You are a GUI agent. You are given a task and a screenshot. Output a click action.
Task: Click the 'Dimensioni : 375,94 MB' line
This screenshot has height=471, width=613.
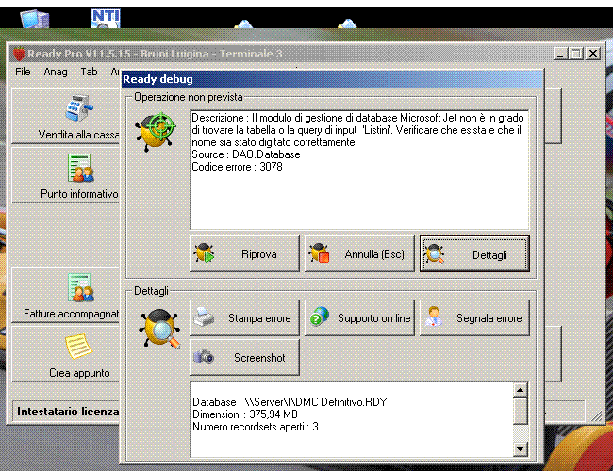point(245,414)
